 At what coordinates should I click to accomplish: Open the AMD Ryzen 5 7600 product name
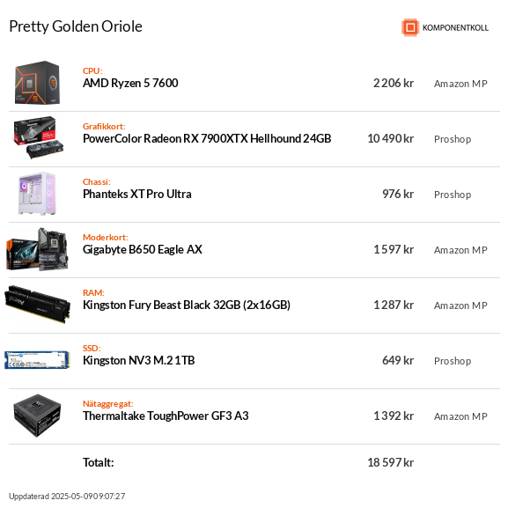[130, 84]
